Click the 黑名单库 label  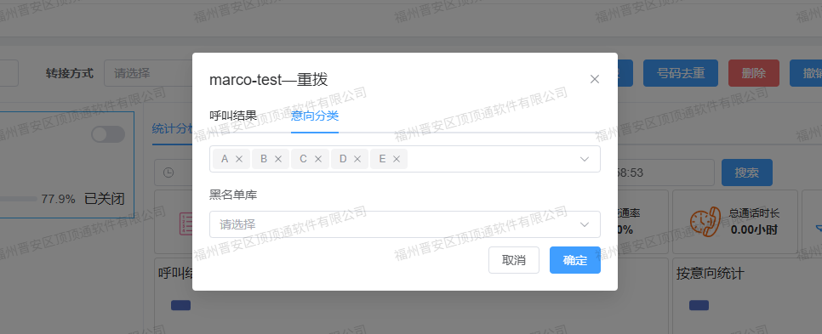(233, 195)
